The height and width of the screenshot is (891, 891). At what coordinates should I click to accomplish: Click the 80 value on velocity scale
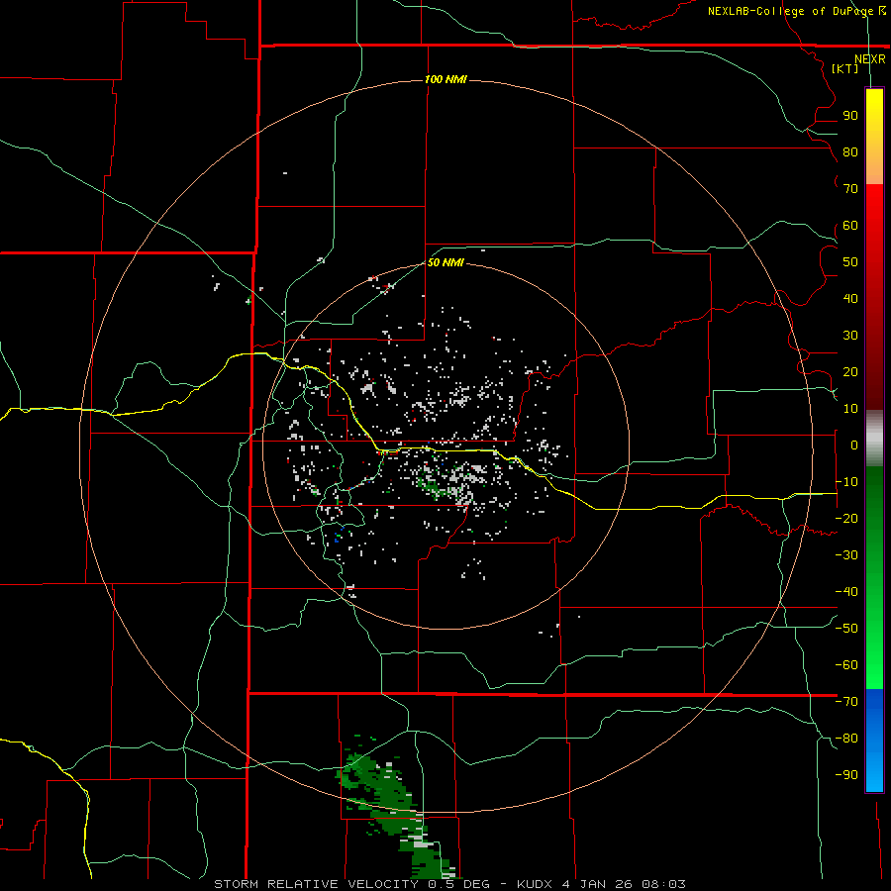click(850, 151)
